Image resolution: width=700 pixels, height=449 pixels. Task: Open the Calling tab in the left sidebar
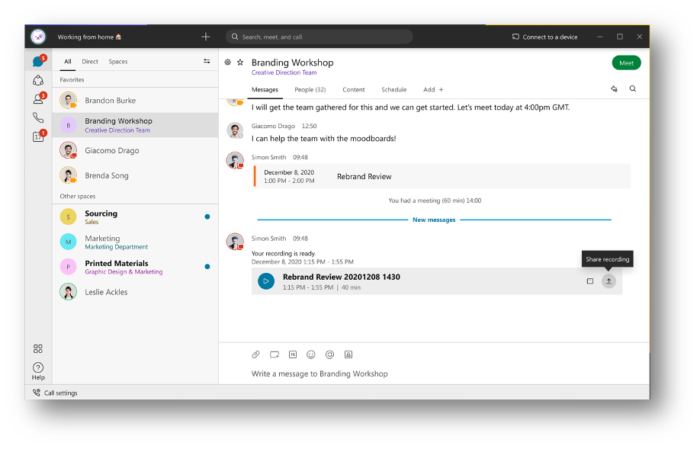point(38,117)
